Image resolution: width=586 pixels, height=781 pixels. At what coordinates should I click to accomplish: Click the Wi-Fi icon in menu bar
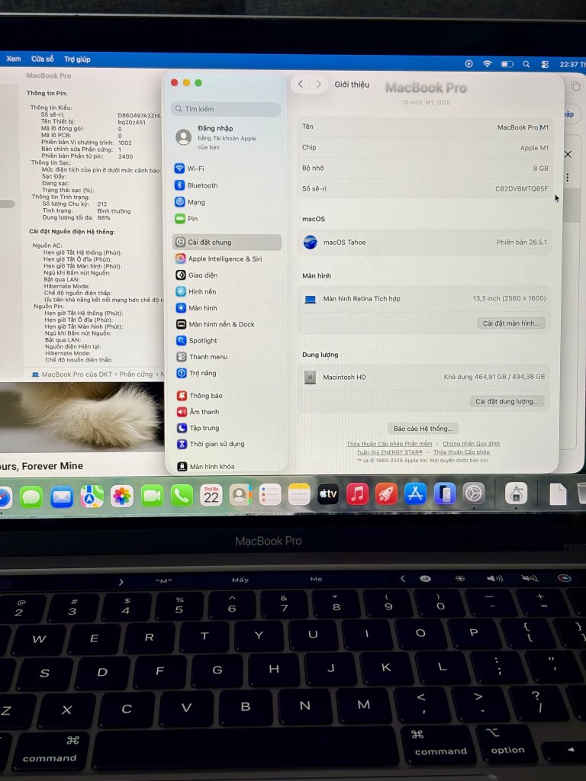pyautogui.click(x=488, y=64)
